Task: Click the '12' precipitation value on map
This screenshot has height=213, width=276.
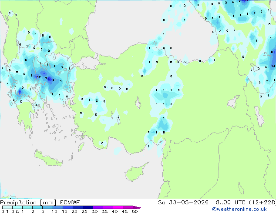Action: click(39, 77)
